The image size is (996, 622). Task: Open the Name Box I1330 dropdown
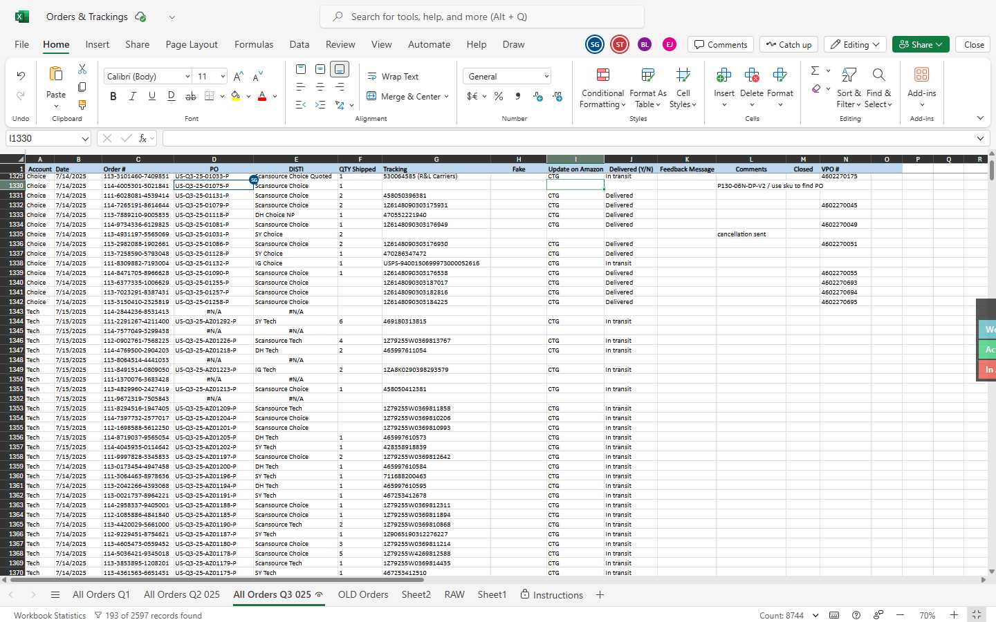(85, 139)
